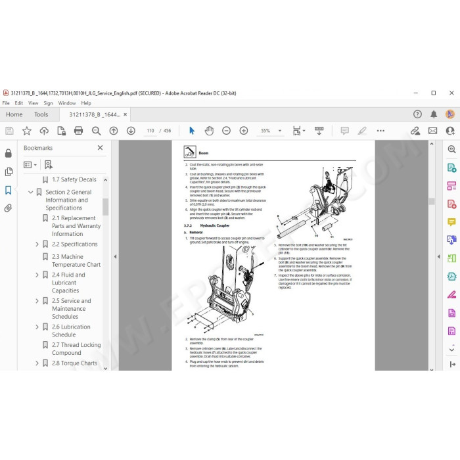The height and width of the screenshot is (460, 460).
Task: Open Fill & Sign pen tool in right pane
Action: (451, 294)
